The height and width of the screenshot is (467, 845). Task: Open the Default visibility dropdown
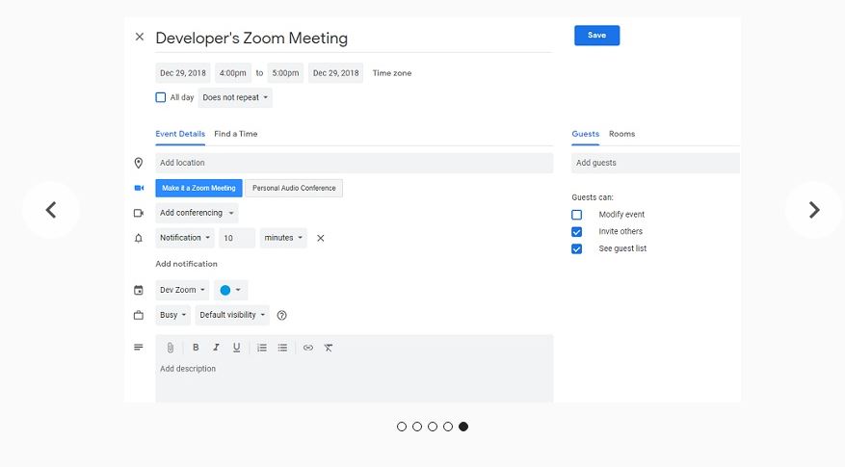(232, 315)
